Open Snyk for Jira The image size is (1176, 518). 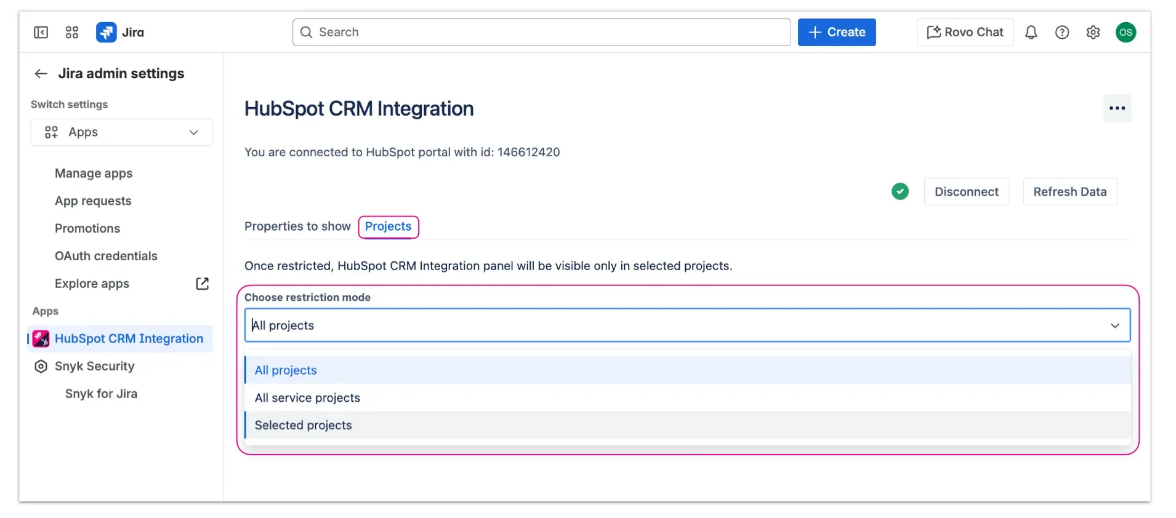coord(101,394)
